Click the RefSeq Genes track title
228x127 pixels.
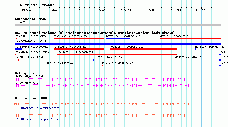[26, 73]
